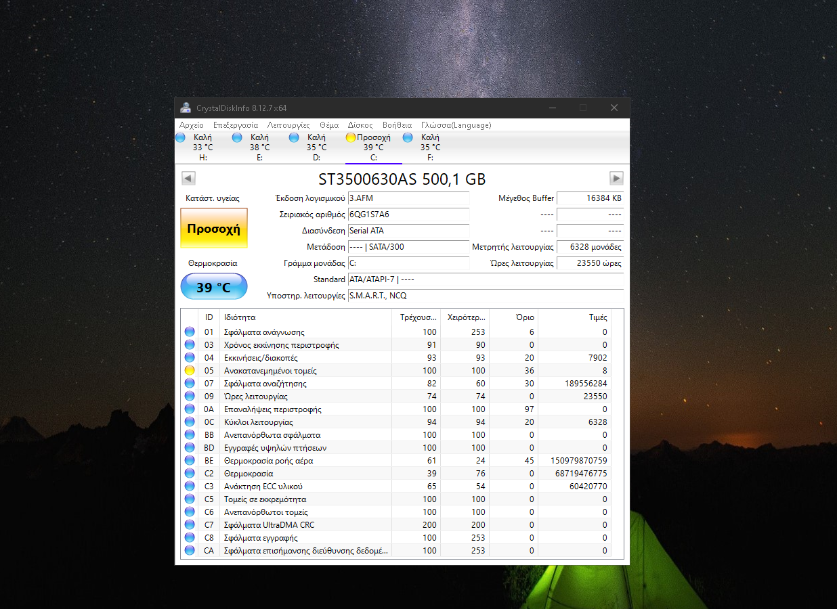Click the SATA/300 transfer mode field
This screenshot has height=609, width=837.
coord(408,247)
